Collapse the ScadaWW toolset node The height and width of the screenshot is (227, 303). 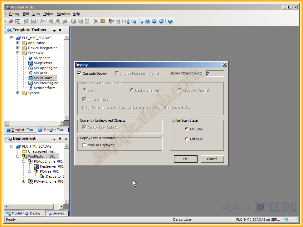18,53
